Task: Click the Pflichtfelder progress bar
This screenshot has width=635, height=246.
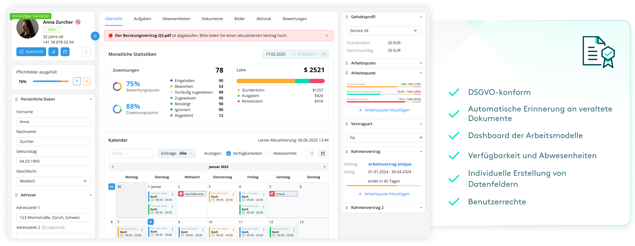Action: coord(50,81)
